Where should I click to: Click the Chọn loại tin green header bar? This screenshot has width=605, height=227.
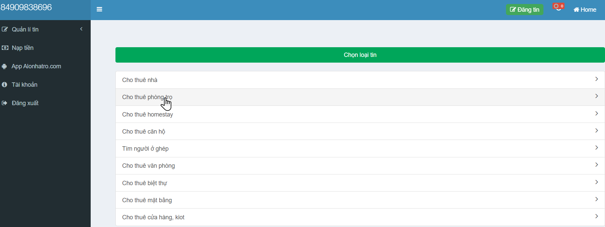coord(360,55)
